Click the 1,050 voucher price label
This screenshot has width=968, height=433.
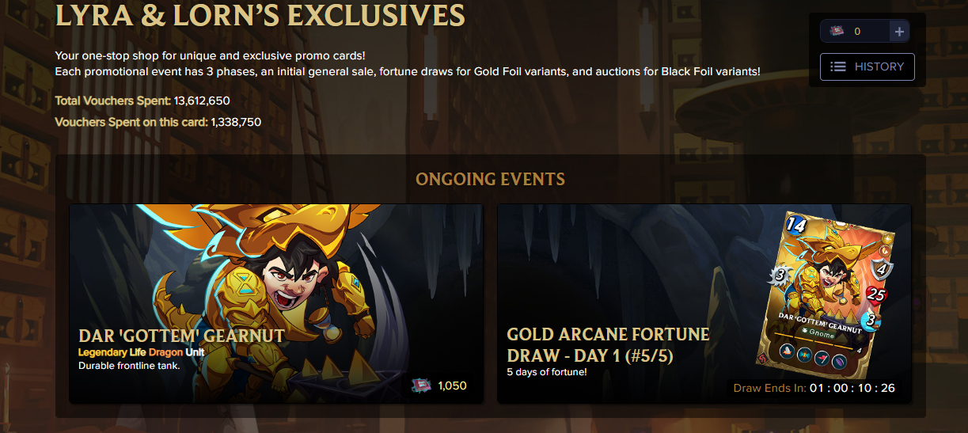pyautogui.click(x=452, y=386)
